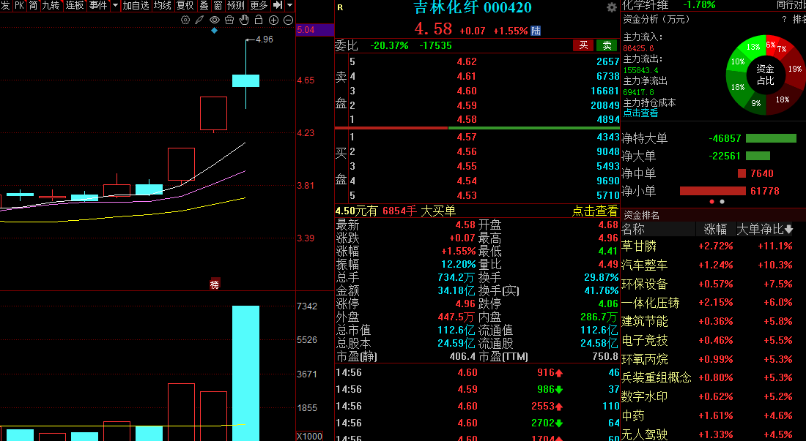The height and width of the screenshot is (441, 806).
Task: Click the 化学纤维 sector link
Action: pos(645,4)
